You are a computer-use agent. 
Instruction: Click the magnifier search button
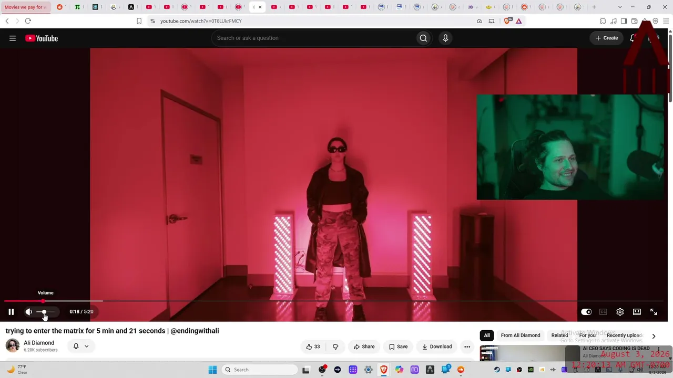[423, 38]
